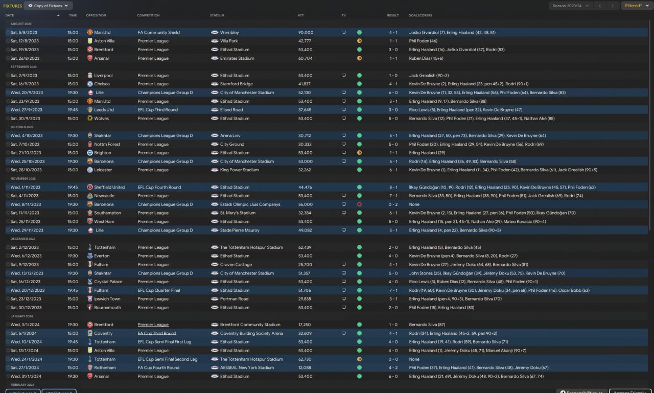Click the TV icon on the Wolves row
The image size is (654, 393).
point(344,119)
